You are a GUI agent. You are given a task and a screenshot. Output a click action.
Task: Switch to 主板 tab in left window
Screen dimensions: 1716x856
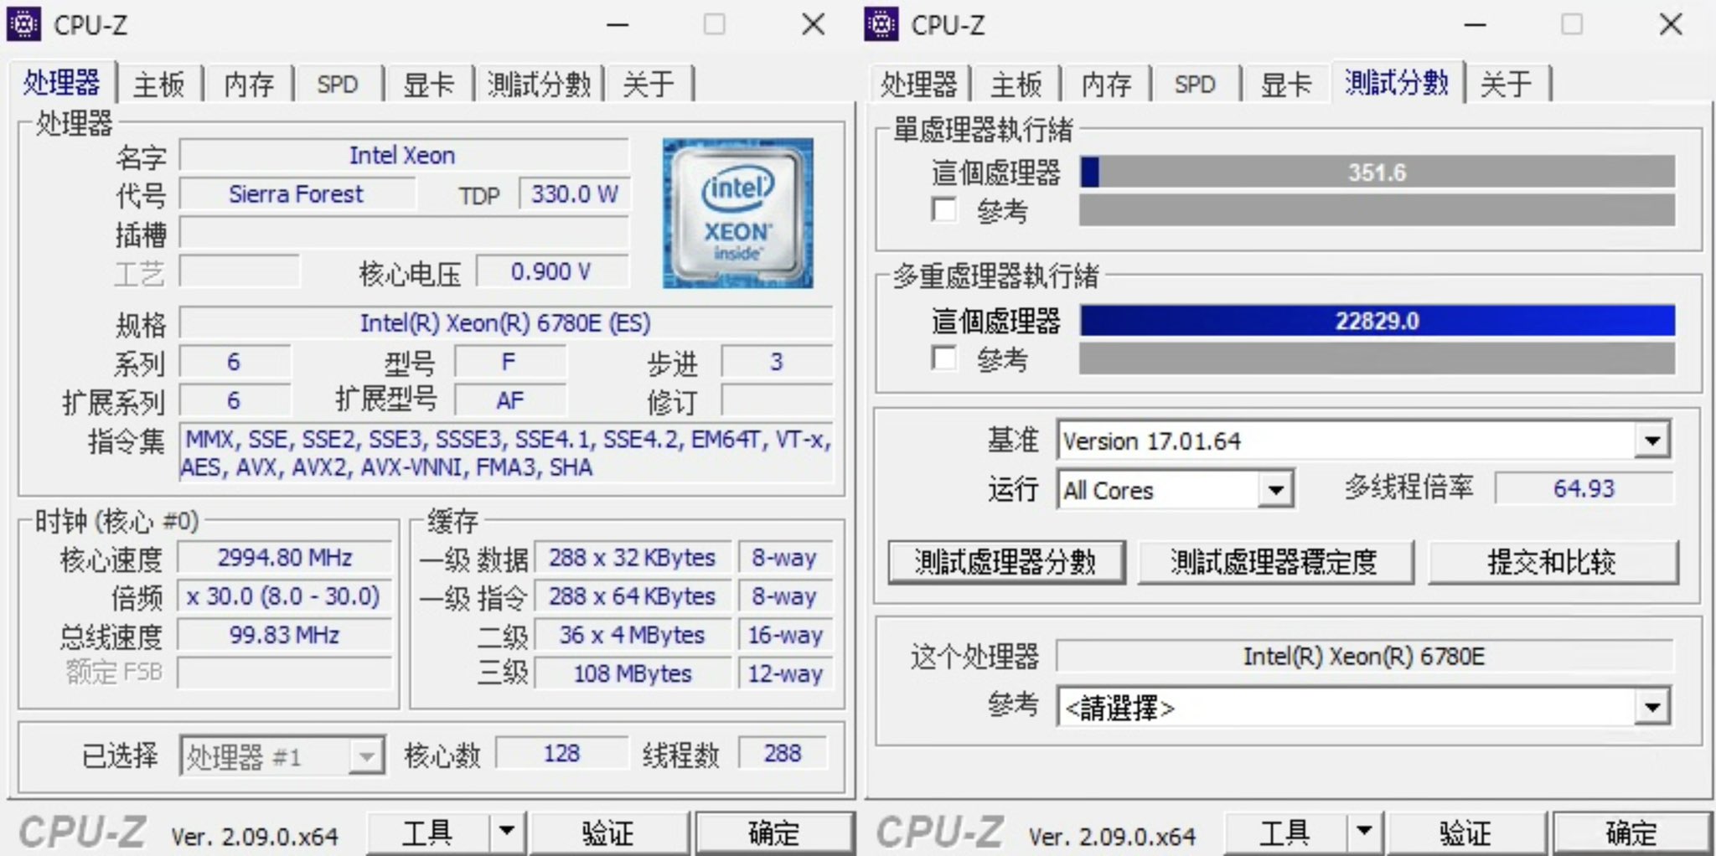pyautogui.click(x=159, y=85)
